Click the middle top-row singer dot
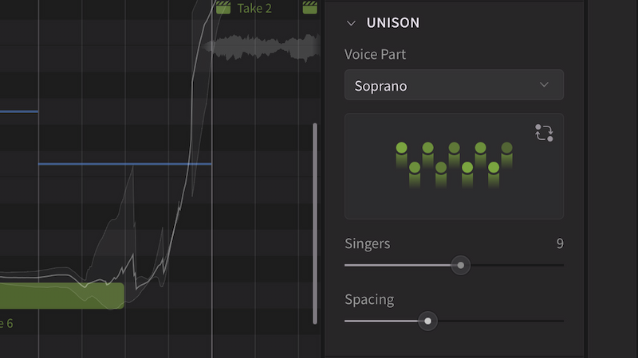This screenshot has width=638, height=358. tap(454, 148)
